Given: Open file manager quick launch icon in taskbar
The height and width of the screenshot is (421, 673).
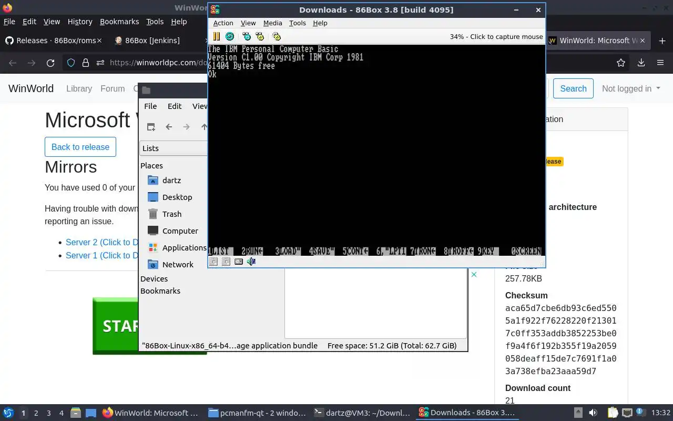Looking at the screenshot, I should [76, 413].
